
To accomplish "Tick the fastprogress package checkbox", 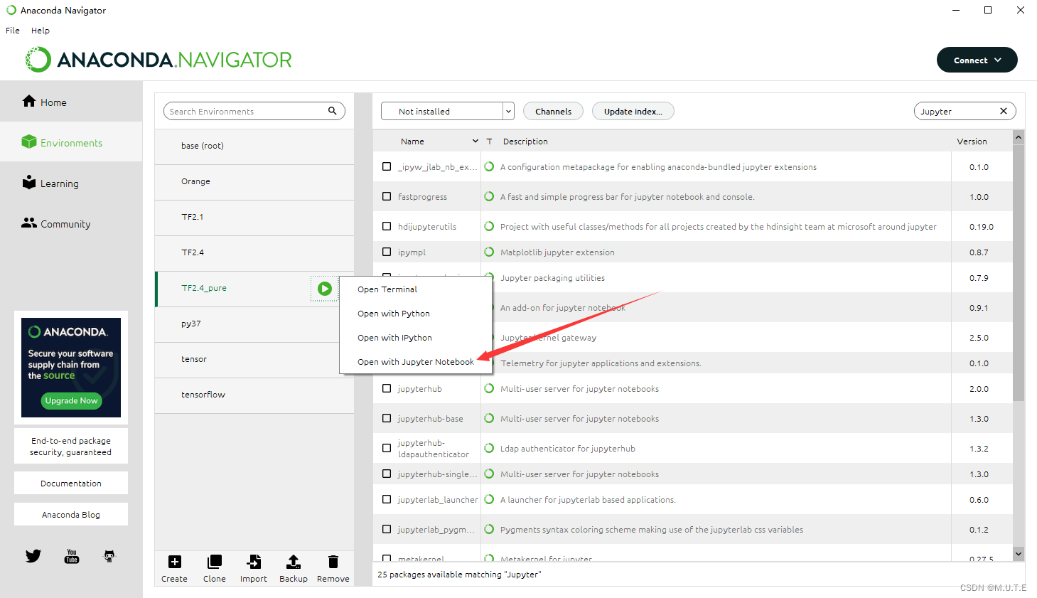I will coord(387,196).
